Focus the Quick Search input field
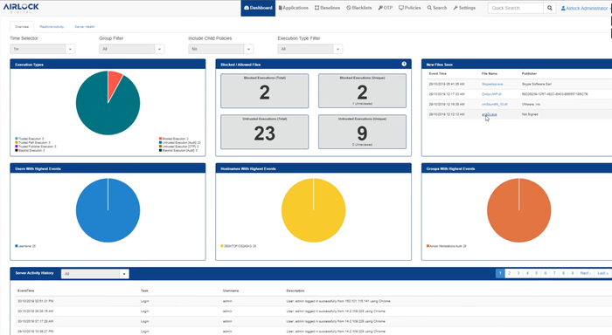 coord(516,8)
